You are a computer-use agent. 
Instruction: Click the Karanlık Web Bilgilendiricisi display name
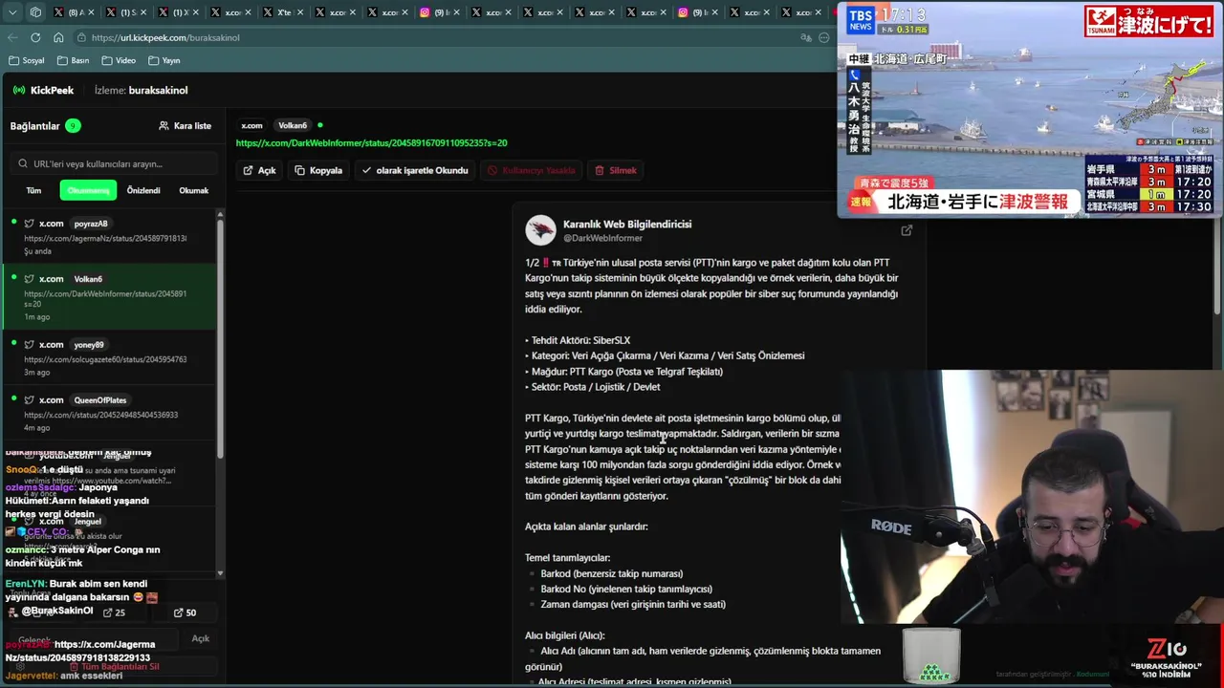[x=627, y=224]
